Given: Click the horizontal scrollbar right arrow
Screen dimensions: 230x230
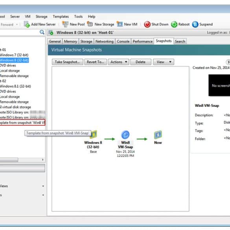Looking at the screenshot, I should coord(43,160).
